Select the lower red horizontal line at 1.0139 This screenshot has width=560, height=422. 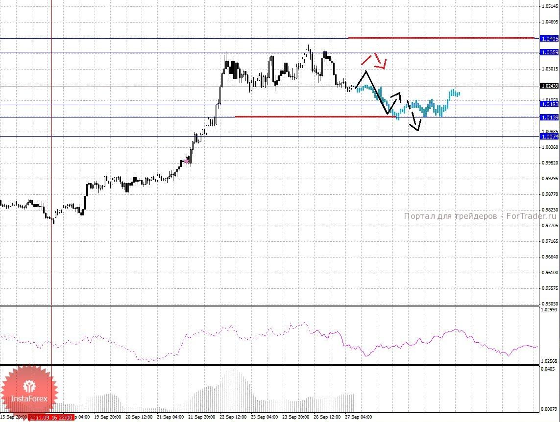[x=316, y=117]
